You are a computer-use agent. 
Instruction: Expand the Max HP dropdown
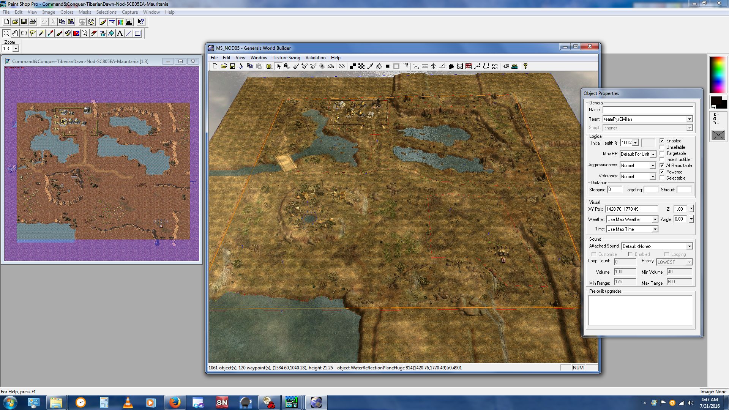pyautogui.click(x=653, y=154)
